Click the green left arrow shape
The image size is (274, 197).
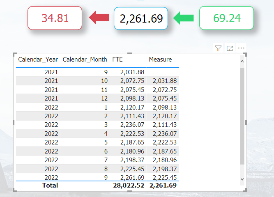[x=184, y=18]
